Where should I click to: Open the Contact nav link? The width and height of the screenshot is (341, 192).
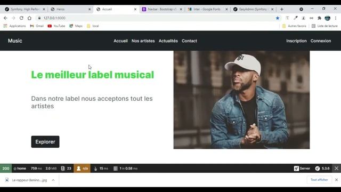[x=190, y=41]
